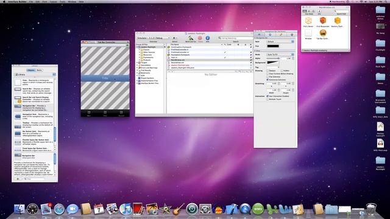Image resolution: width=390 pixels, height=219 pixels.
Task: Open the Edit menu
Action: 38,1
